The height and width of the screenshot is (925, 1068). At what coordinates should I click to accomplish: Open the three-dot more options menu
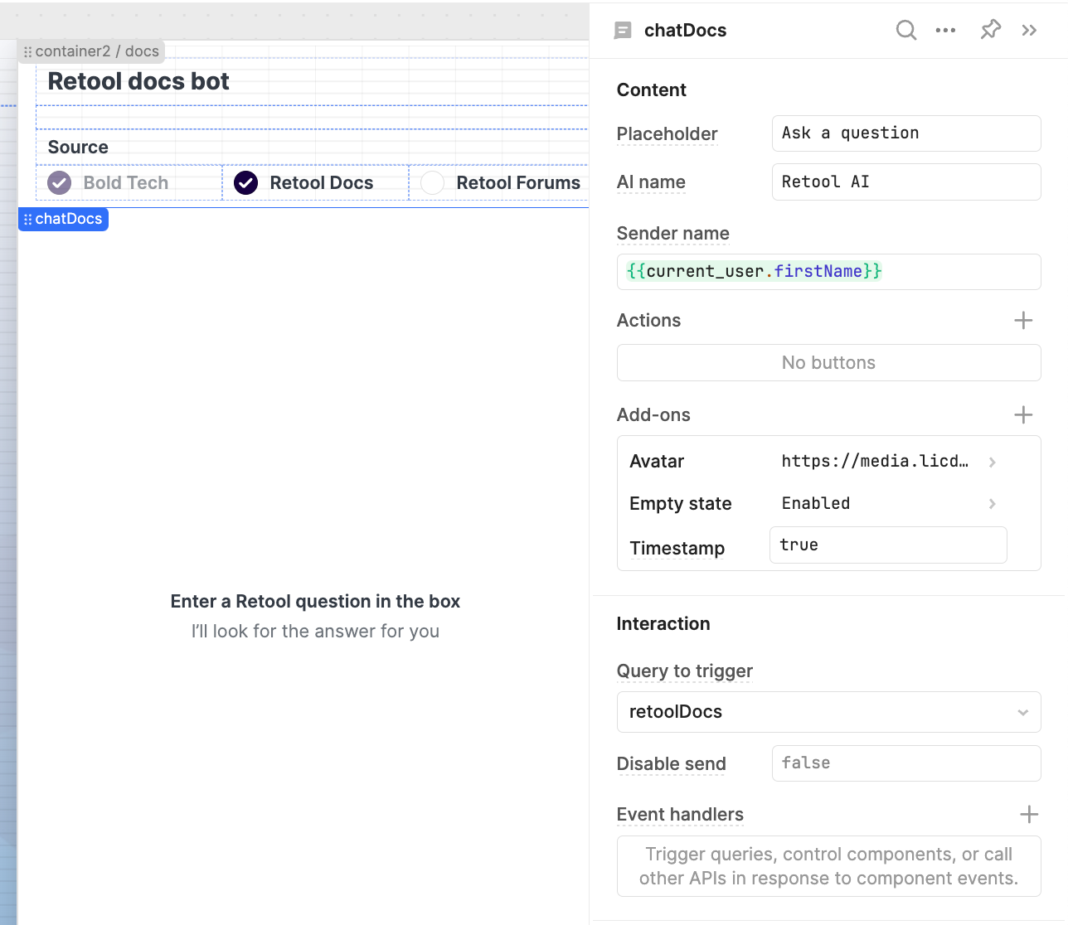945,31
